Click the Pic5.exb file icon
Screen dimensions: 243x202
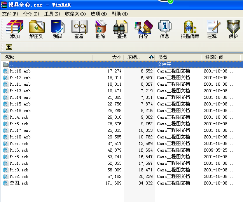(5, 124)
